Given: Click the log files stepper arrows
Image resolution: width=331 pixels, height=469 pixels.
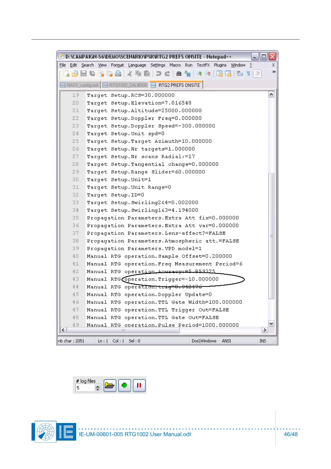Looking at the screenshot, I should pyautogui.click(x=98, y=388).
